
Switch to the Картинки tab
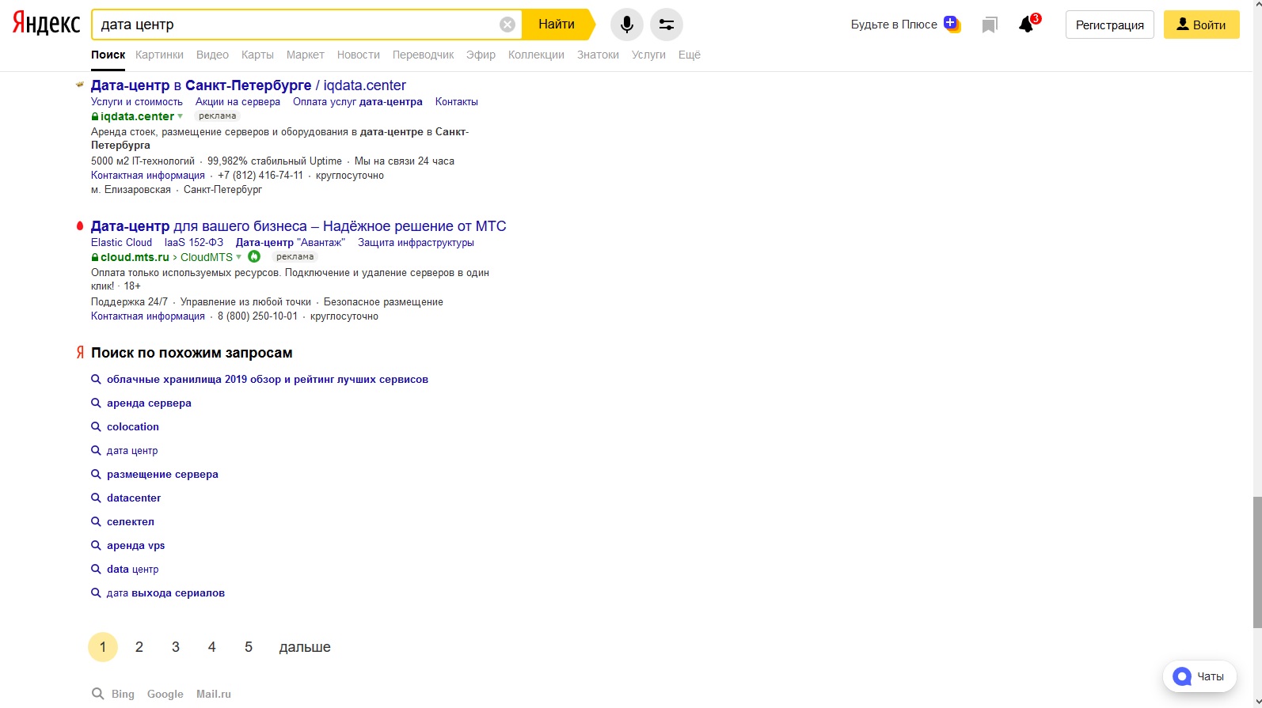(159, 55)
